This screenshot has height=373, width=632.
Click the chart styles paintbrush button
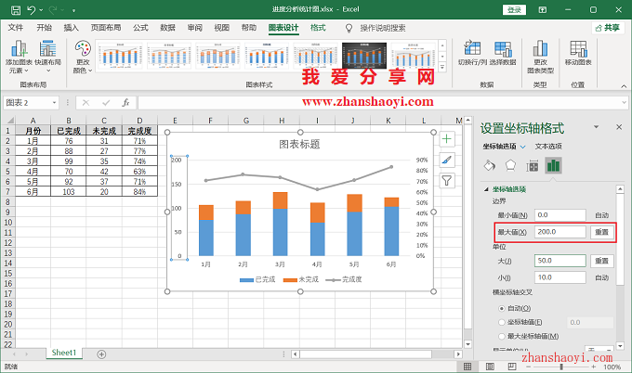coord(447,161)
